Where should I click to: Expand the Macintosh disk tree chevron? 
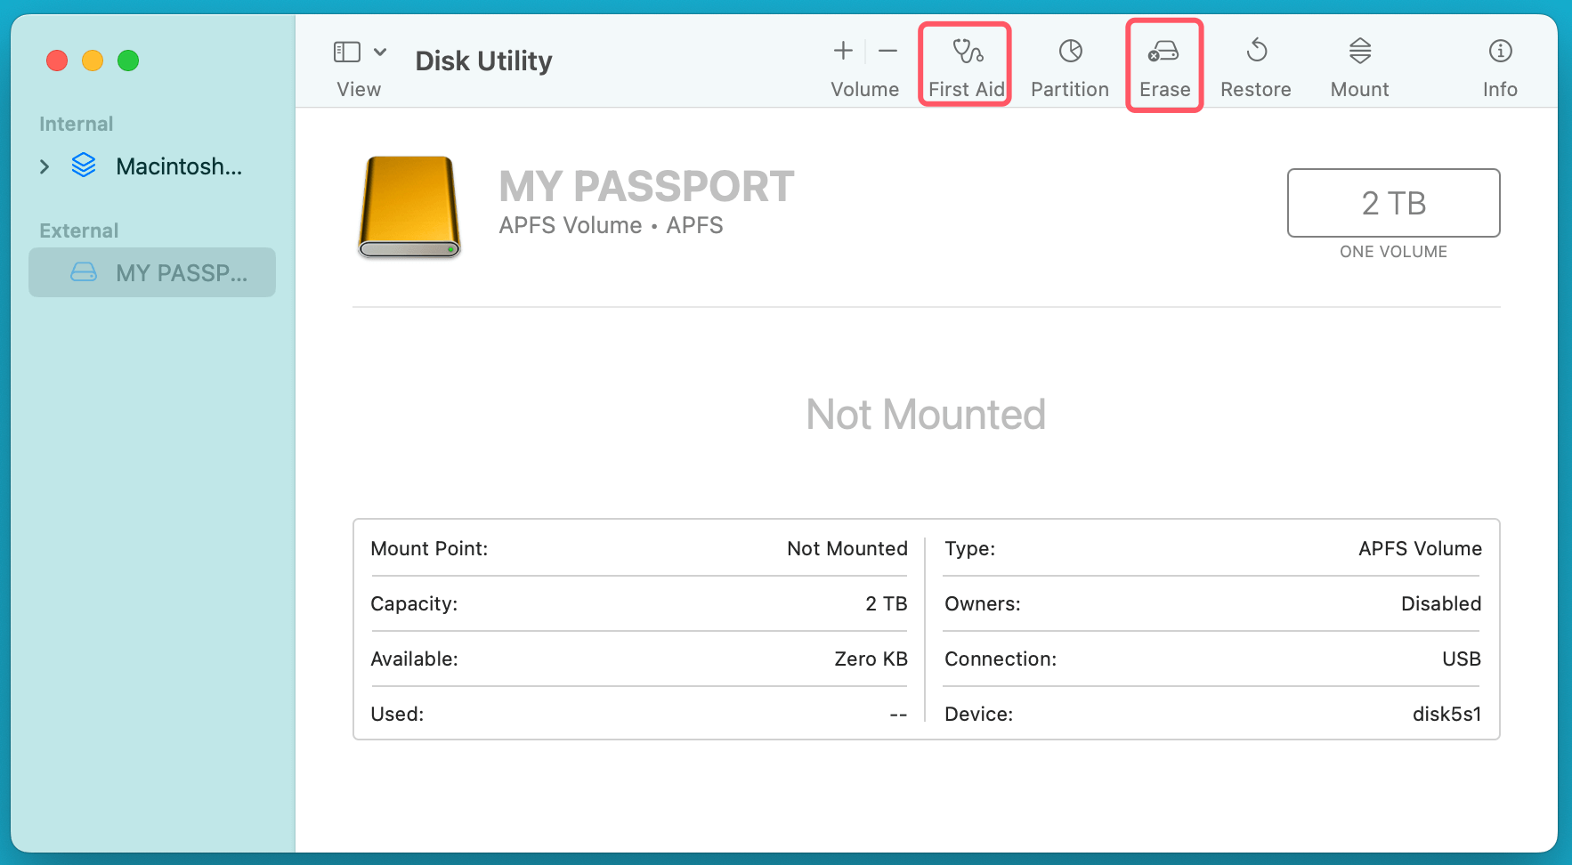click(x=45, y=166)
